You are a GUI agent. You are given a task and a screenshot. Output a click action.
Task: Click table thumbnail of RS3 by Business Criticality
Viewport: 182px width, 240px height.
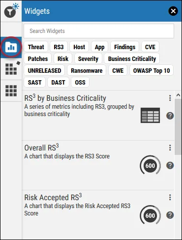click(x=150, y=116)
